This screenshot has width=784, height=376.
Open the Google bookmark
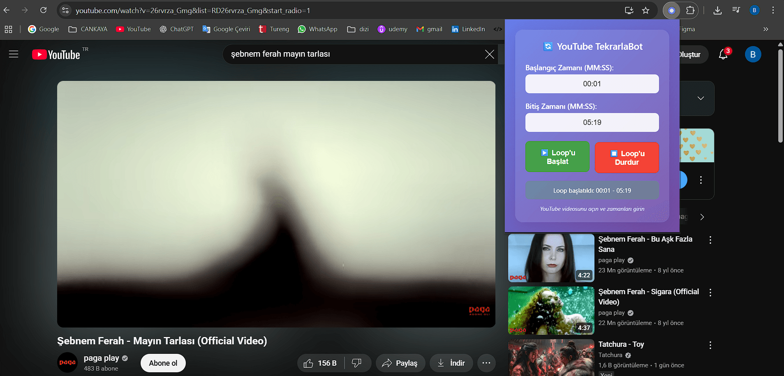click(x=44, y=29)
